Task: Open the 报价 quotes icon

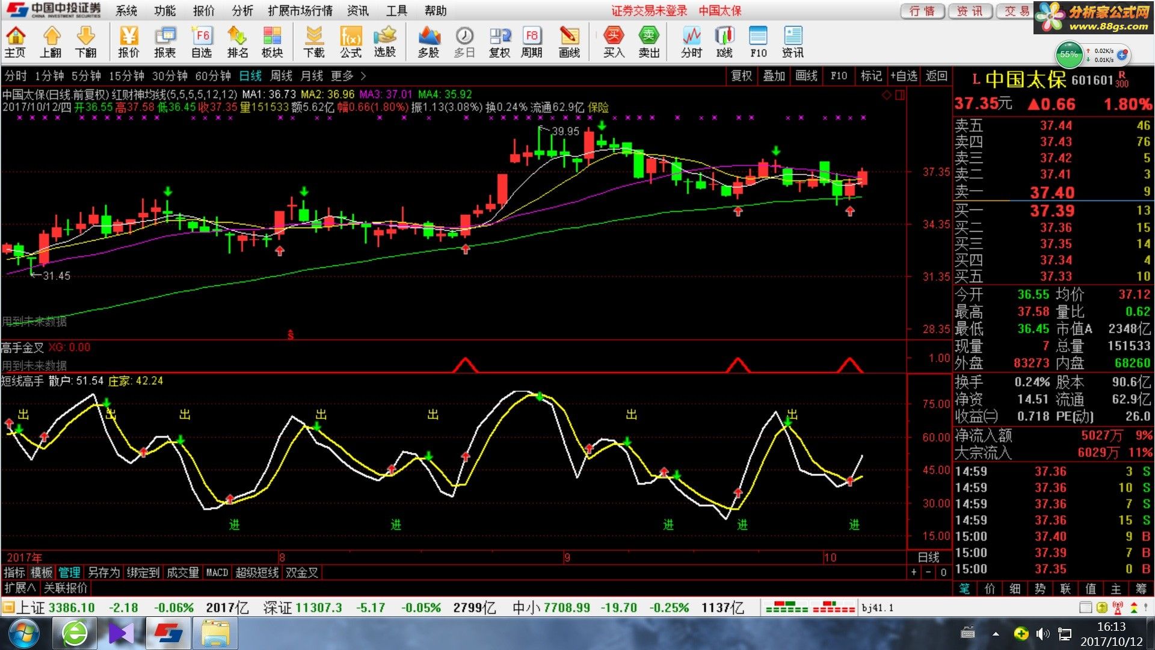Action: 129,42
